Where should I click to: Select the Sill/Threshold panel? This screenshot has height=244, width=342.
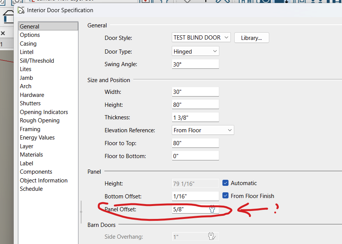point(37,61)
